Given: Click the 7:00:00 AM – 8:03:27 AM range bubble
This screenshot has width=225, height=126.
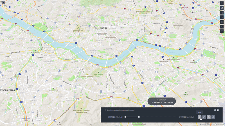Looking at the screenshot, I should (162, 101).
